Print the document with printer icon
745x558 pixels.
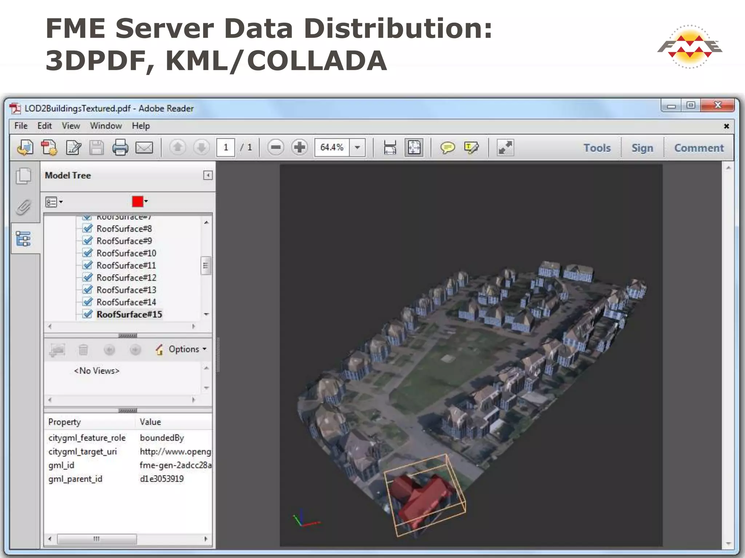[x=120, y=147]
